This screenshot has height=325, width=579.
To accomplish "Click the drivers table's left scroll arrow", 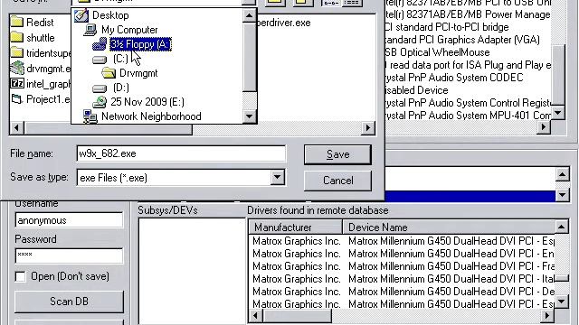I will [255, 316].
